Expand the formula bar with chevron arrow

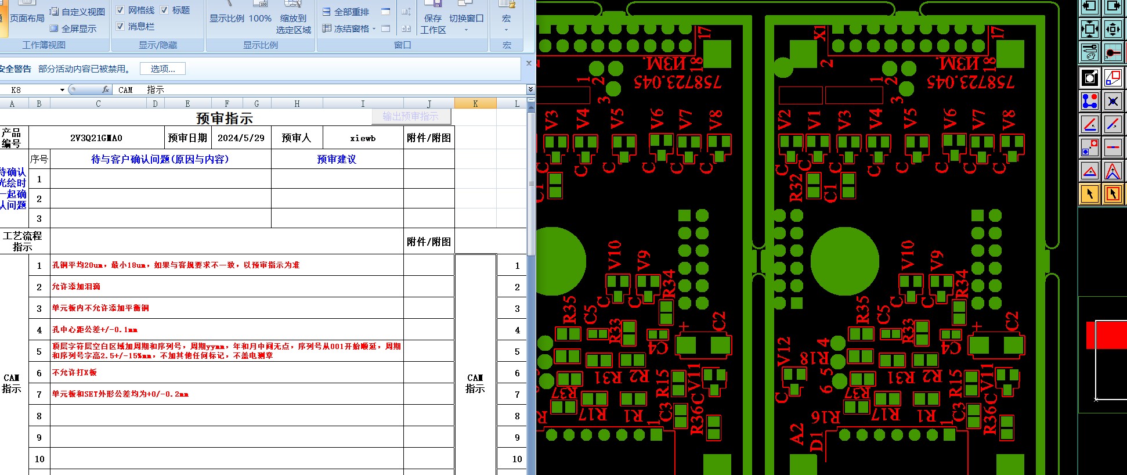pyautogui.click(x=530, y=89)
